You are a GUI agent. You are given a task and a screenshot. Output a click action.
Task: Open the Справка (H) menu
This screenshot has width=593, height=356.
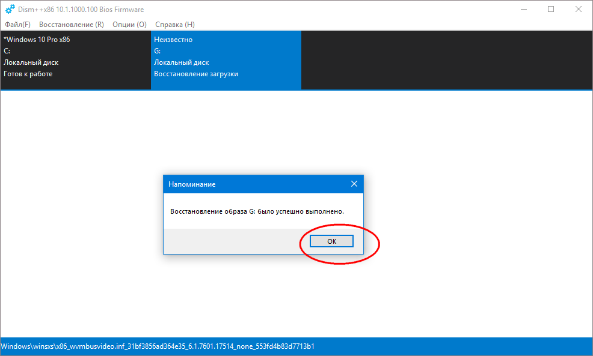[175, 25]
